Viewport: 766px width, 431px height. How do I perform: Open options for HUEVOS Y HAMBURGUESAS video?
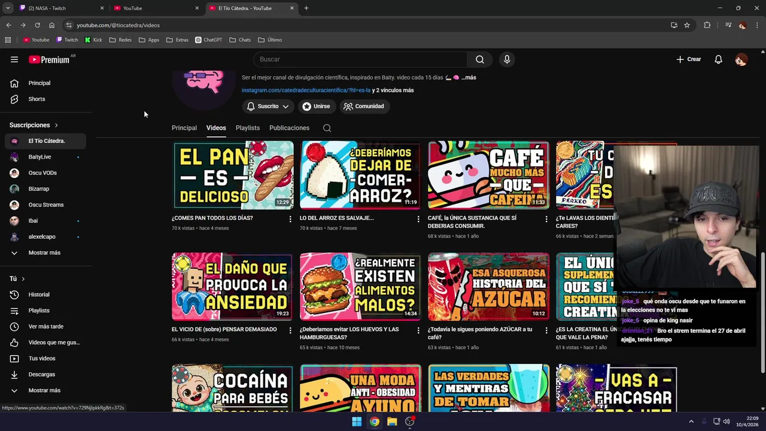coord(418,330)
